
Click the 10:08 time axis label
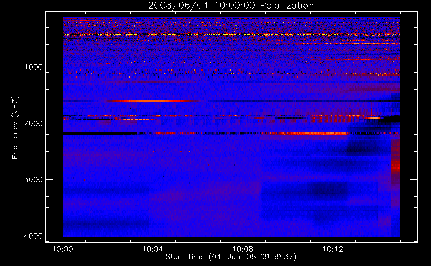pos(243,249)
